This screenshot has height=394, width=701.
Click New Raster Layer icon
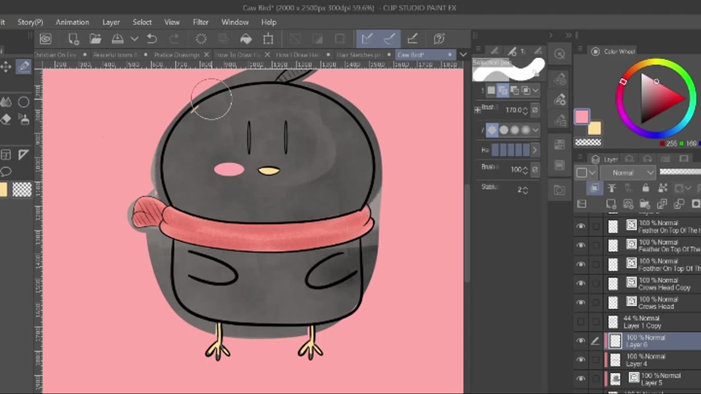611,204
